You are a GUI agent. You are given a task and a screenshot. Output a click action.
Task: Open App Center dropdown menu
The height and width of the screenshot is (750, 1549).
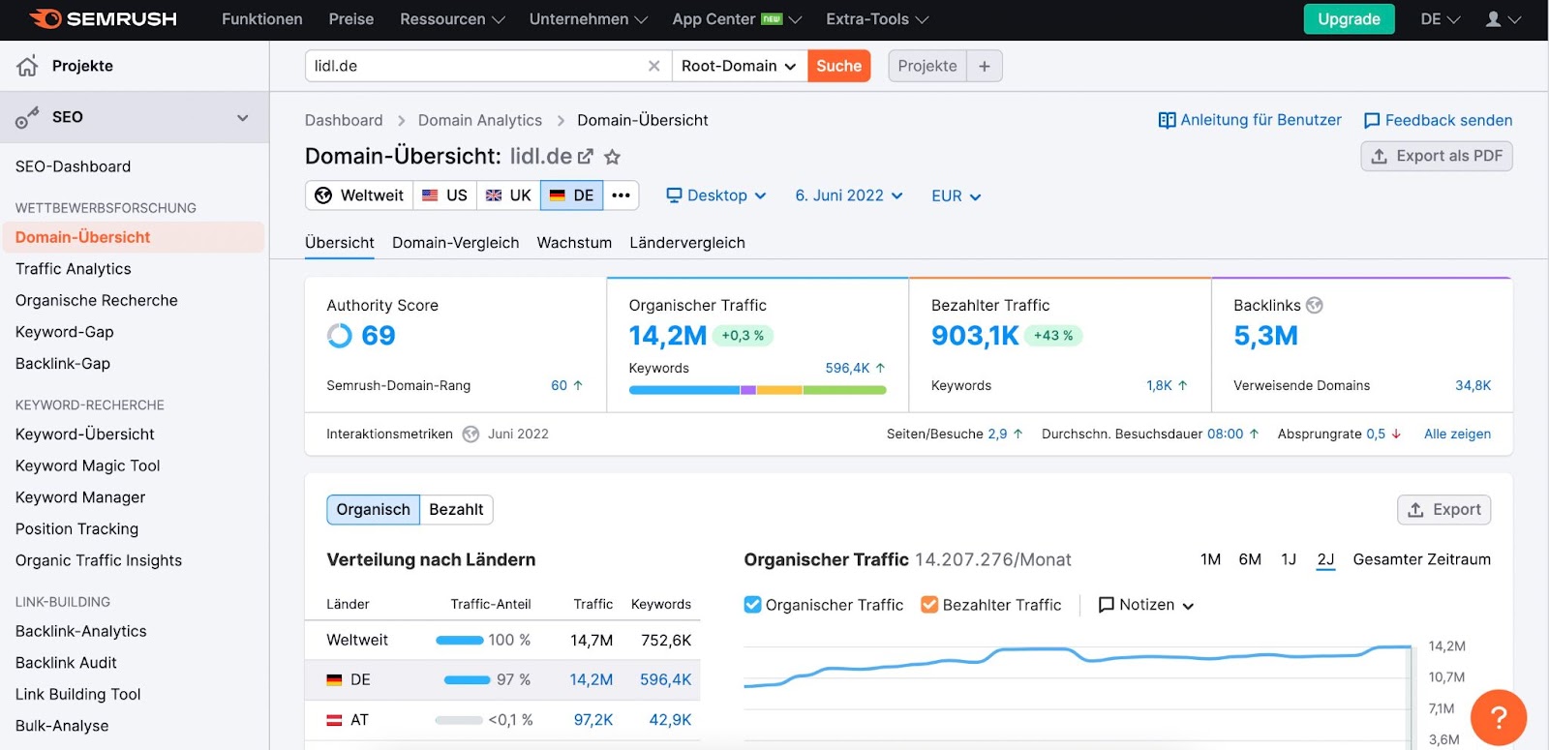click(x=737, y=19)
